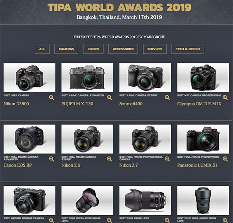Click magnifier icon for Nikon D3500
Image resolution: width=233 pixels, height=223 pixels.
52,98
